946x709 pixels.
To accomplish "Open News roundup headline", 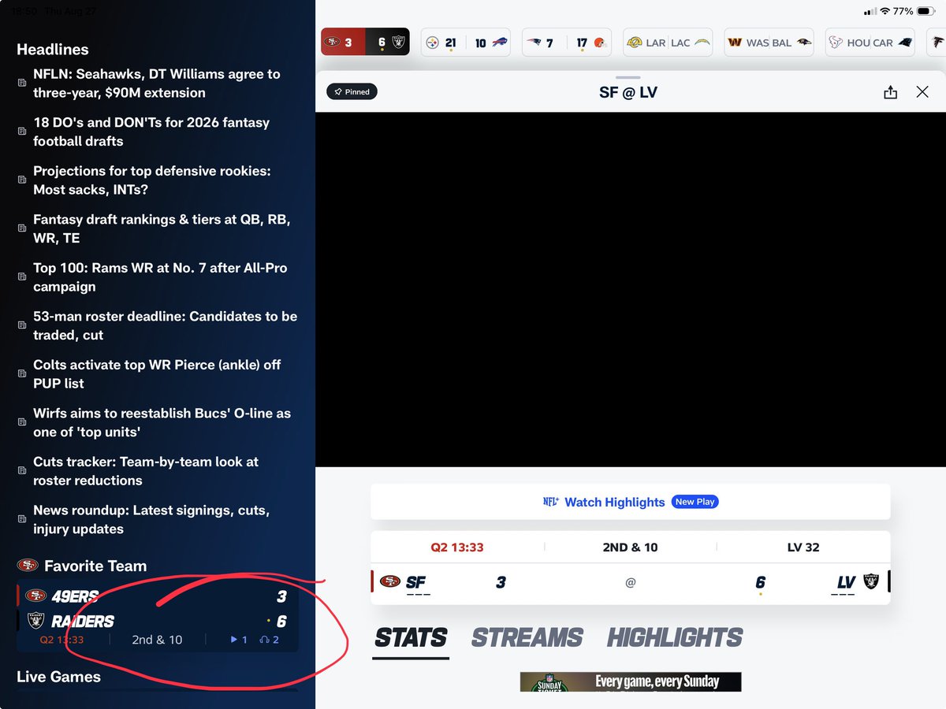I will tap(151, 519).
